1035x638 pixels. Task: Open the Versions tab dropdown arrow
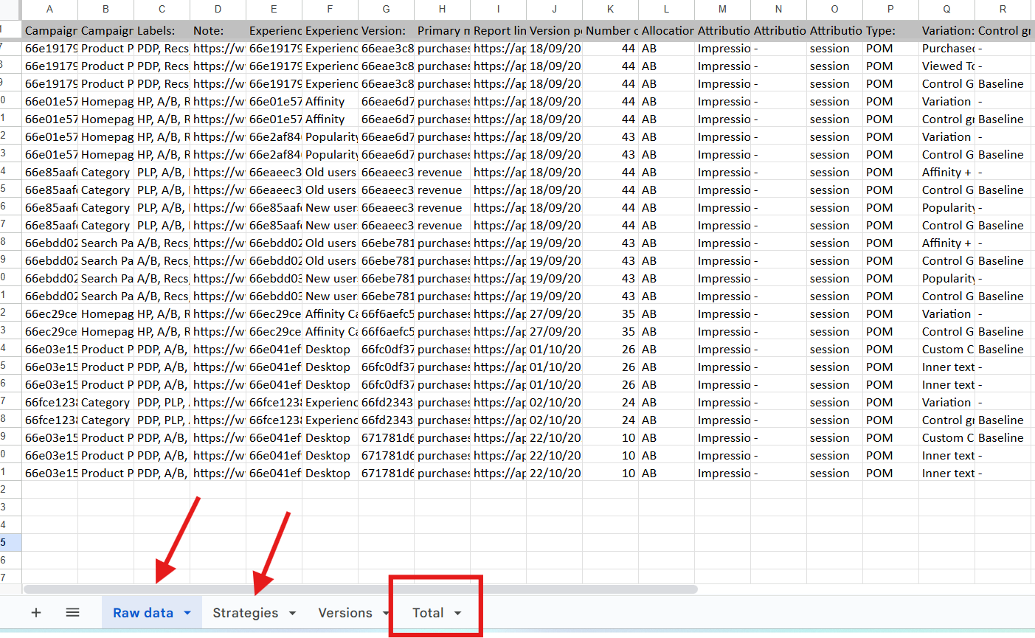pyautogui.click(x=385, y=613)
